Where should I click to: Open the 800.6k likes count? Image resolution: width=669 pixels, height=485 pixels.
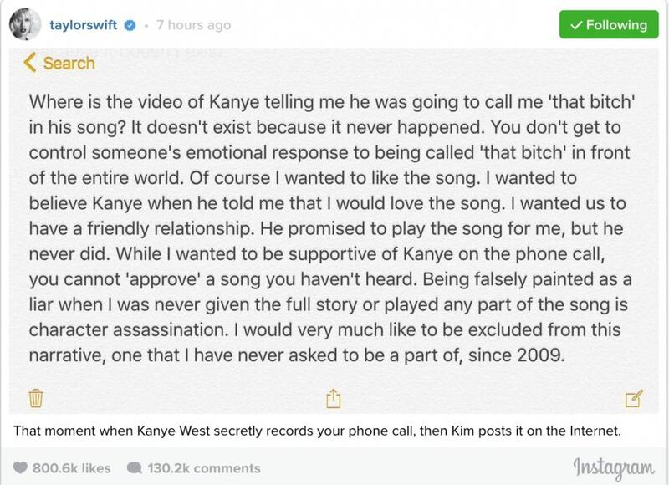[72, 468]
